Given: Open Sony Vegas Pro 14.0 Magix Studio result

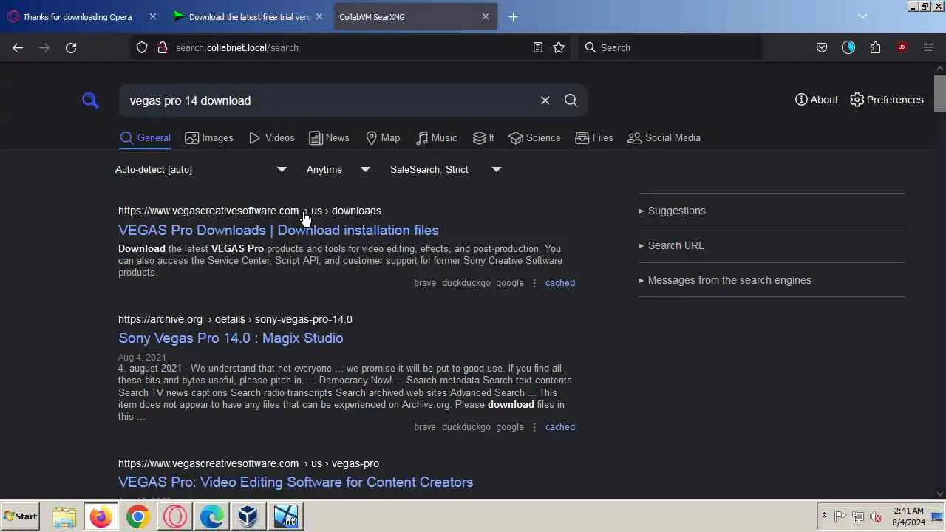Looking at the screenshot, I should pyautogui.click(x=231, y=338).
